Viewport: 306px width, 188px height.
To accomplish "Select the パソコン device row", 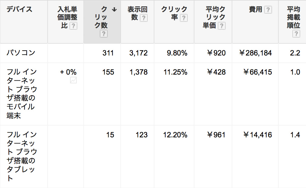I will [21, 53].
